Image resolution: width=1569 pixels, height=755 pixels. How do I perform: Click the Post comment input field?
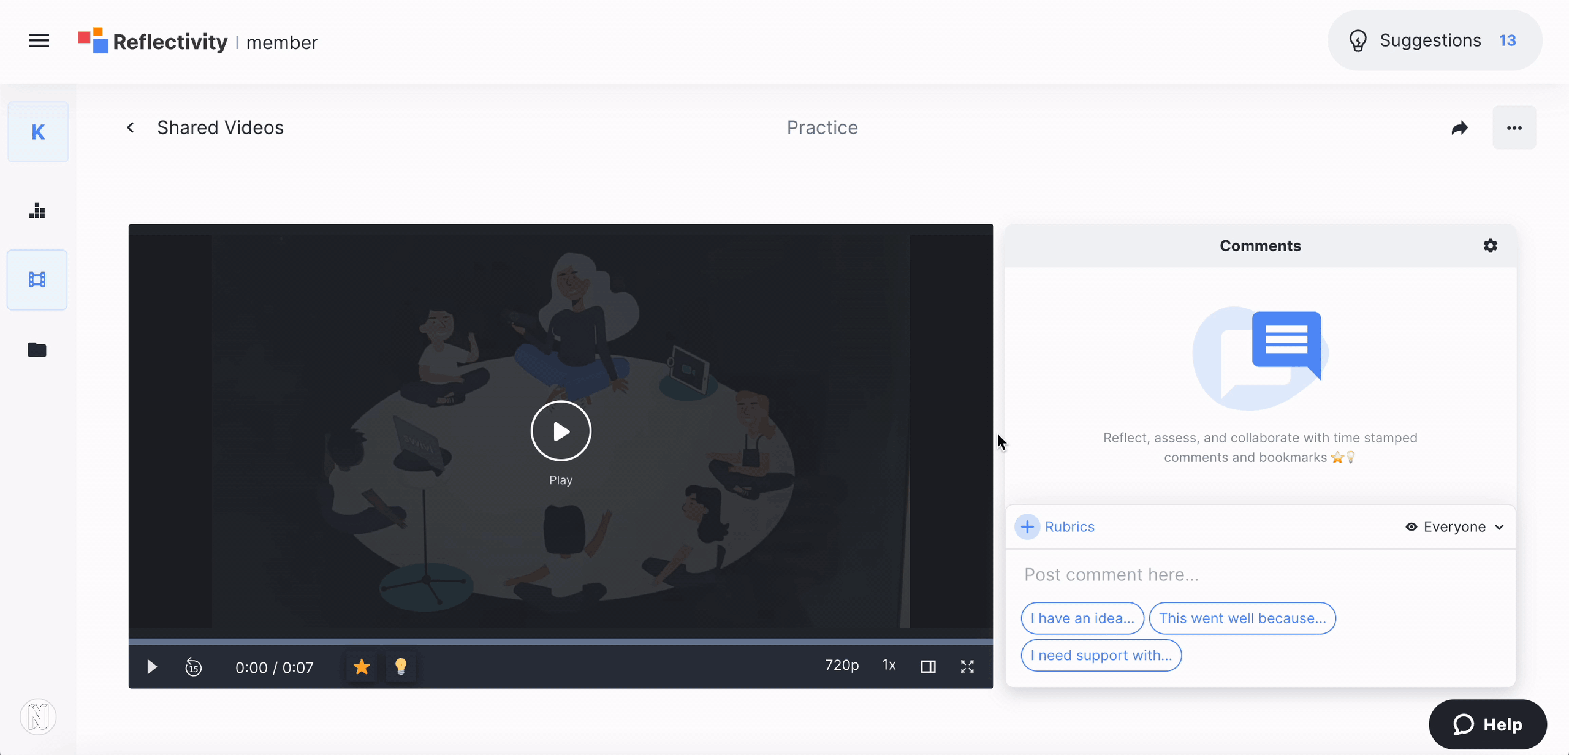[1260, 575]
